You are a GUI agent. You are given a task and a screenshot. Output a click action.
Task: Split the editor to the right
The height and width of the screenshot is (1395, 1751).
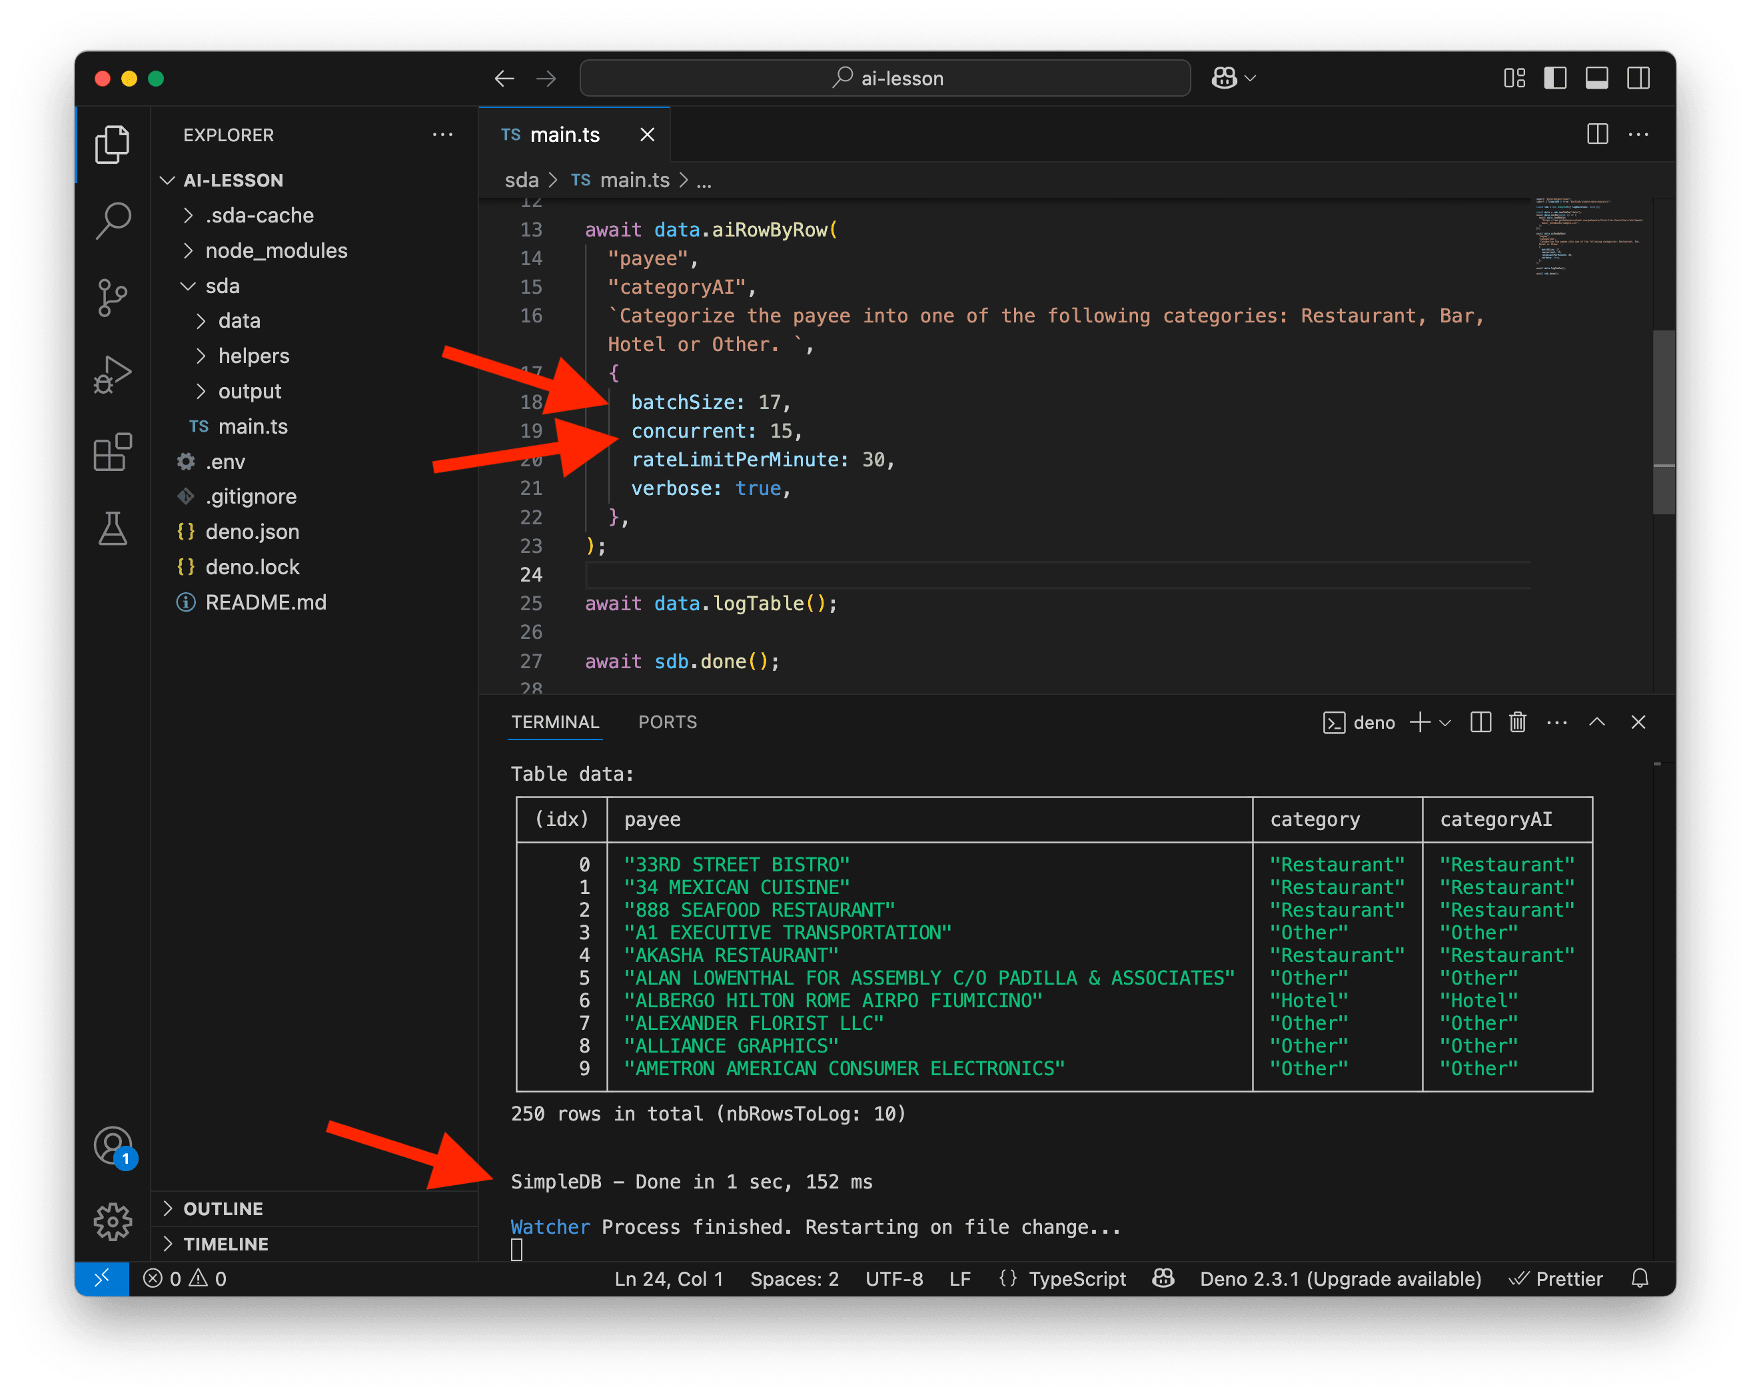[1596, 134]
